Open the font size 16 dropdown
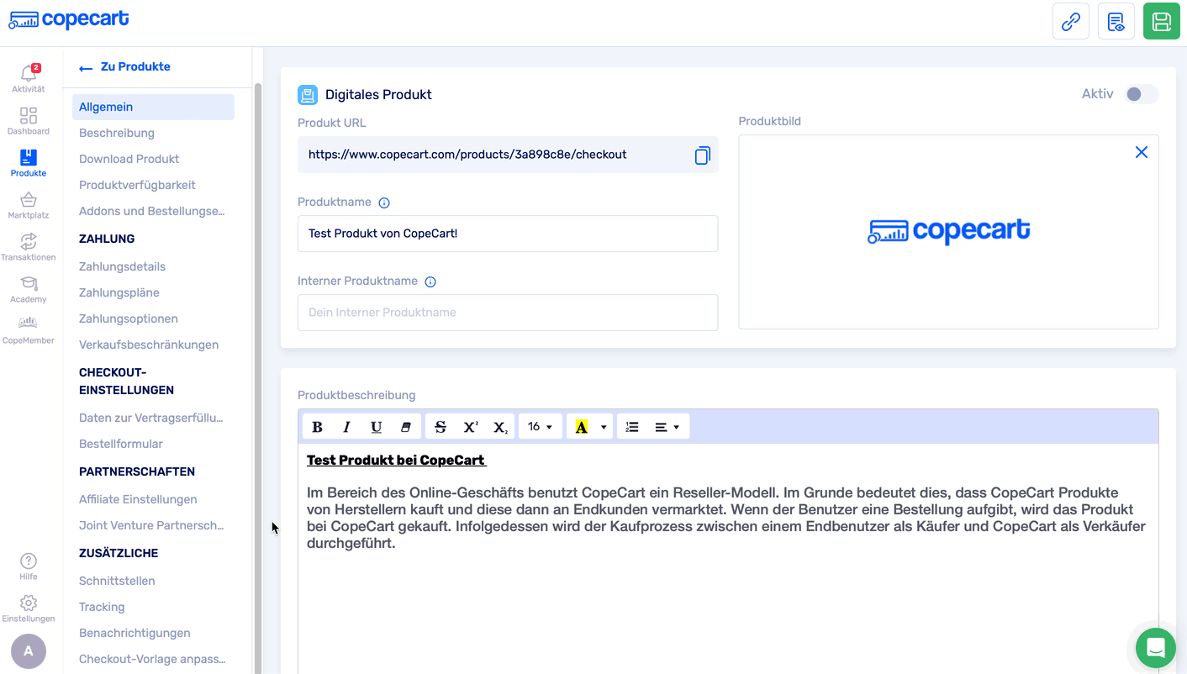The width and height of the screenshot is (1187, 674). 540,427
